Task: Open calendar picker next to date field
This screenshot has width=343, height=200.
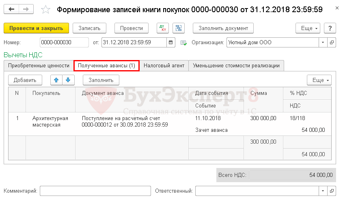Action: point(171,42)
